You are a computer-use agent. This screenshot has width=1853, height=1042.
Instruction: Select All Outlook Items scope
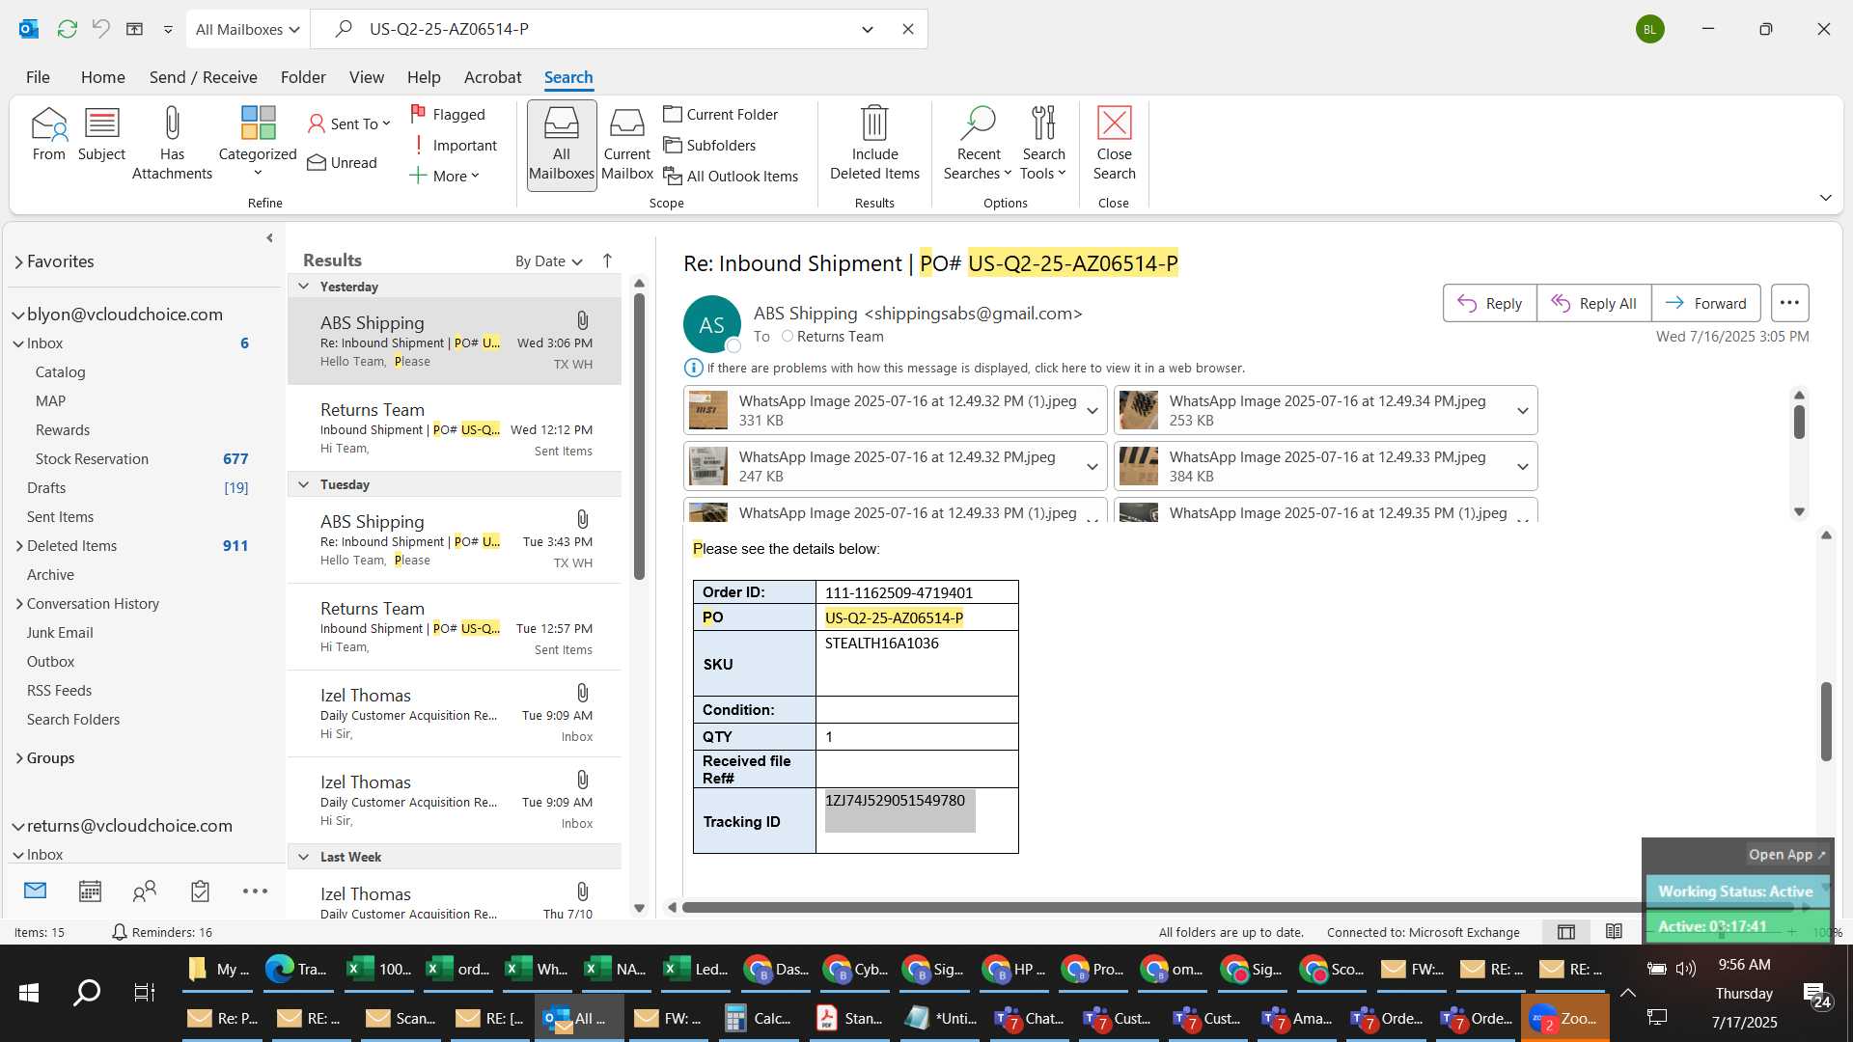(x=732, y=176)
